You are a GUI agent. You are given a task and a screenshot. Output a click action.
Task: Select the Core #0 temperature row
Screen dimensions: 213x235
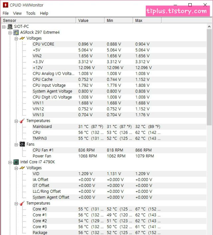(119, 209)
